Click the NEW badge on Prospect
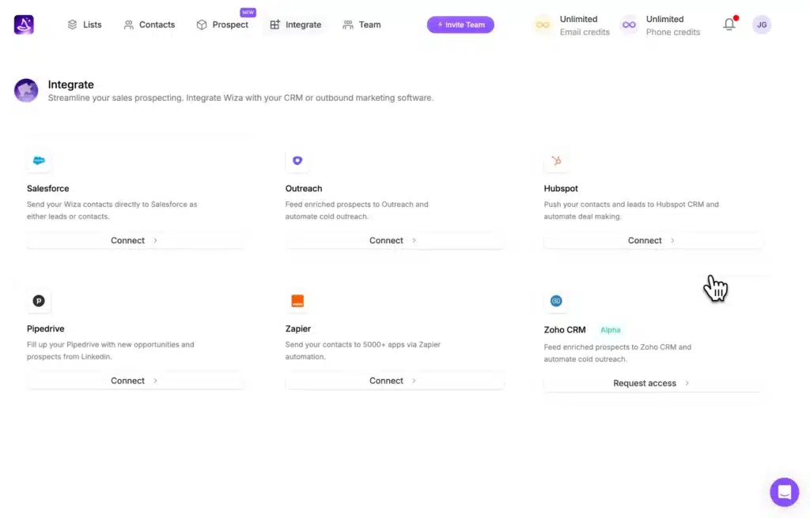Screen dimensions: 810x518 (248, 13)
